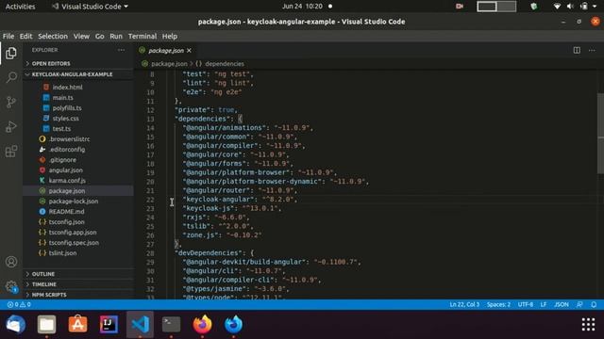Switch workspace using top bar switcher
604x339 pixels.
coord(496,7)
